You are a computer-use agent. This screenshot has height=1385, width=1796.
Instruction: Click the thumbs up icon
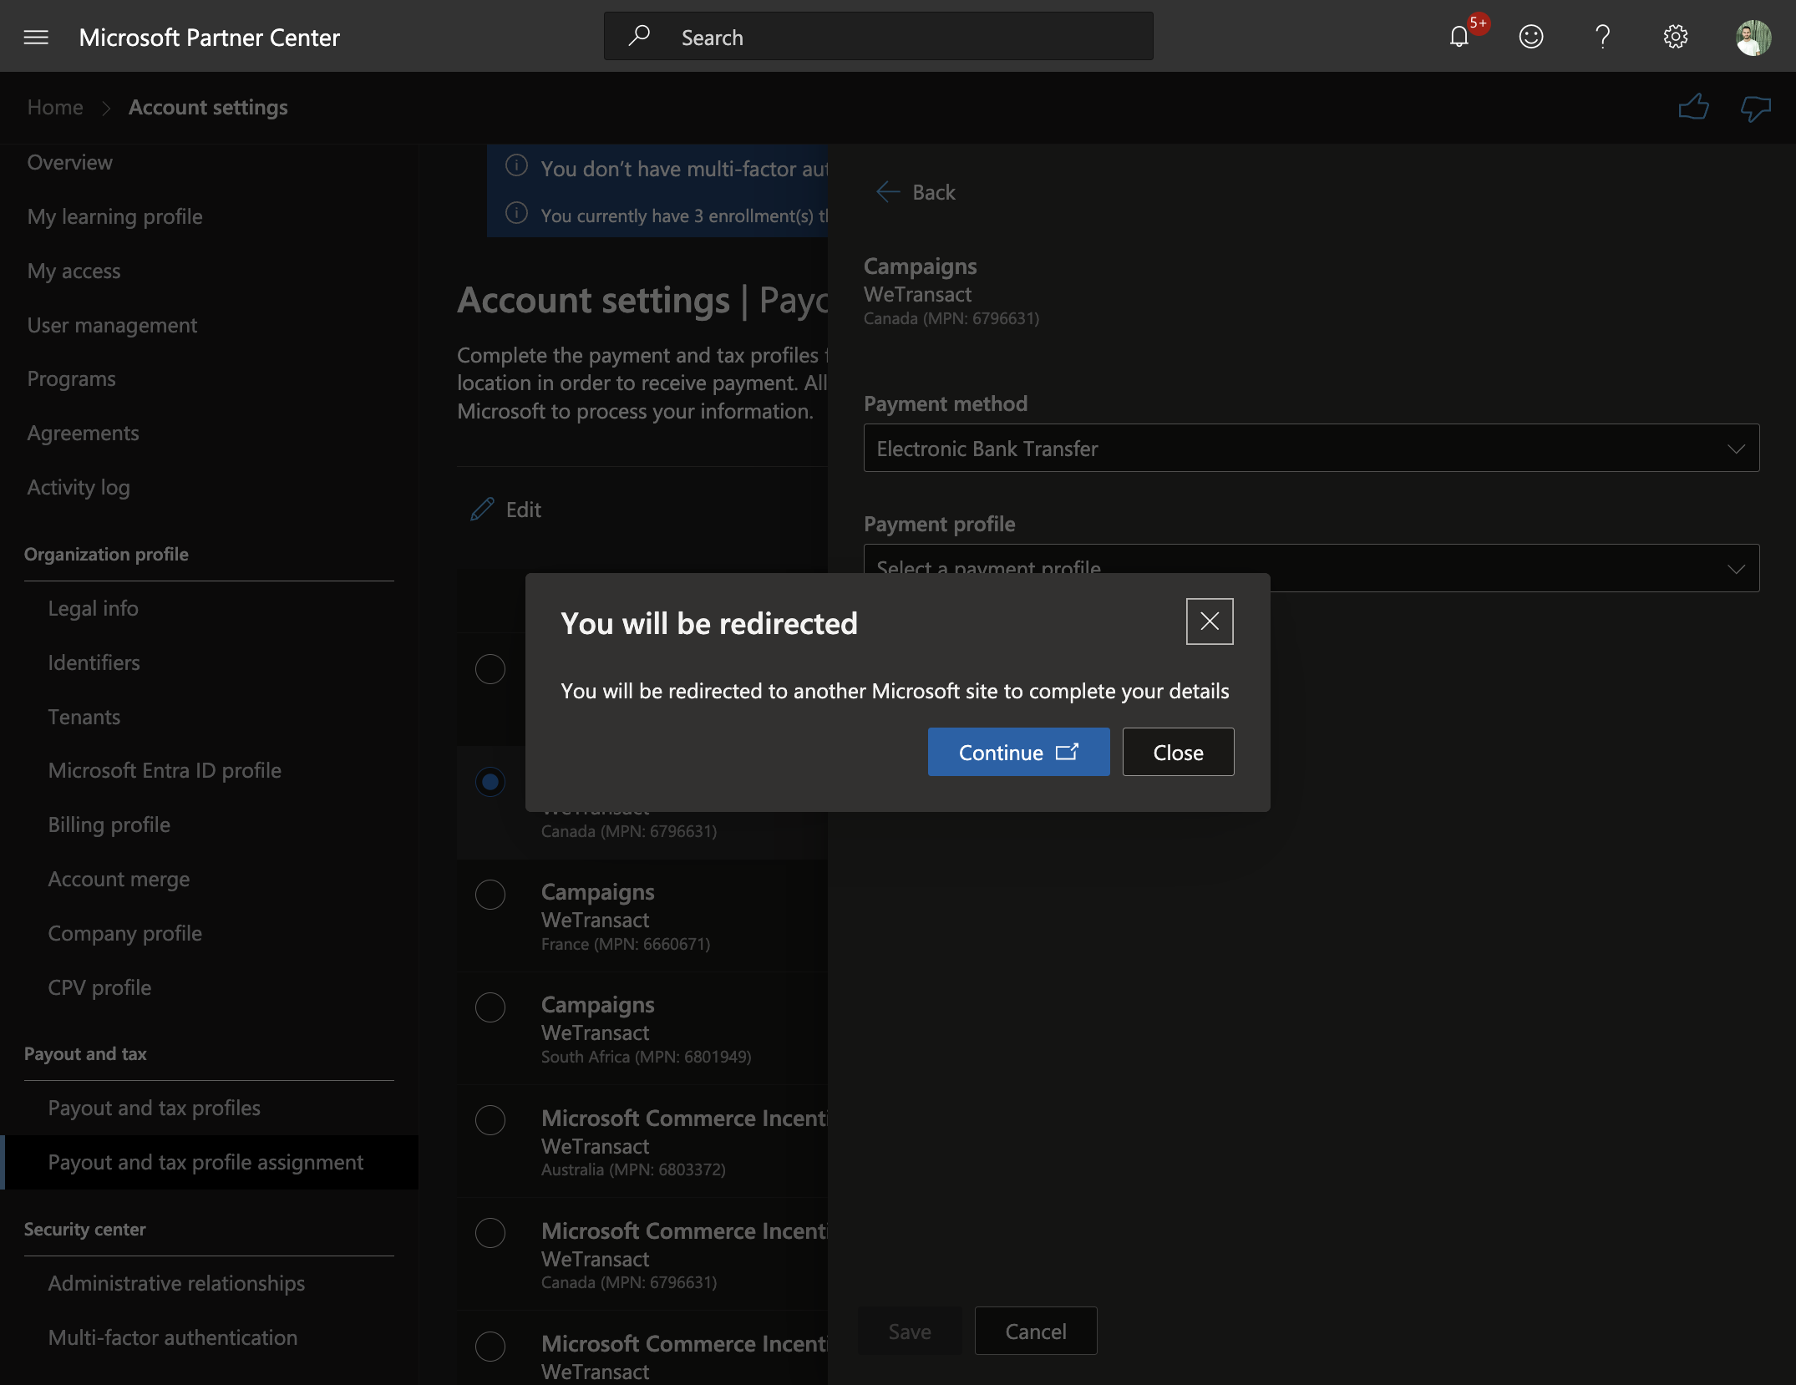coord(1693,107)
